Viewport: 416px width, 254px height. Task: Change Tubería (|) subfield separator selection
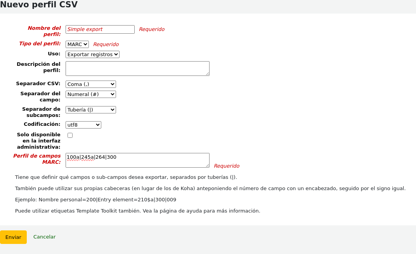click(x=90, y=110)
